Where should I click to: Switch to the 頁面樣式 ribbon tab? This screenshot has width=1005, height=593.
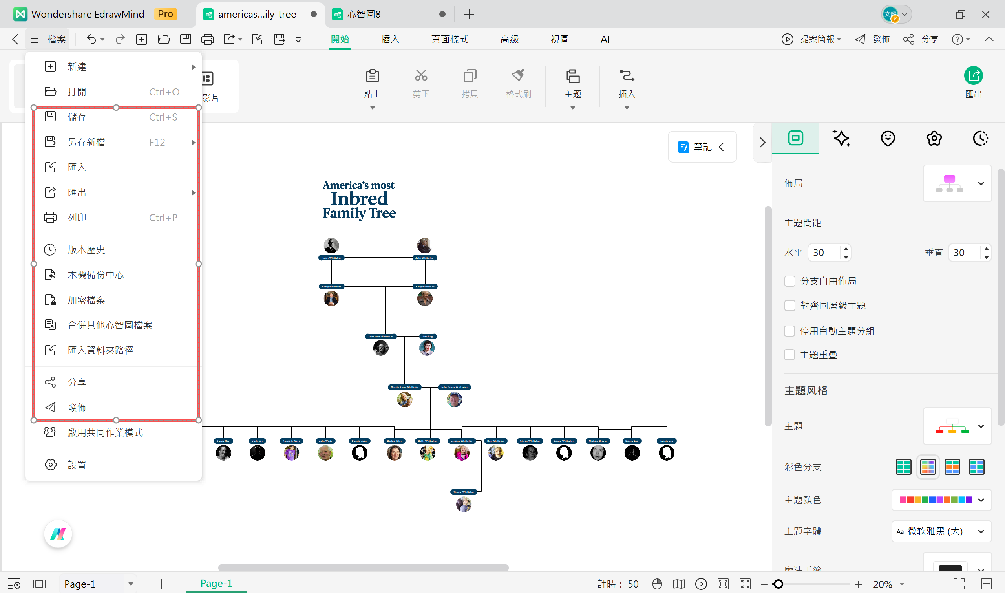[x=450, y=39]
